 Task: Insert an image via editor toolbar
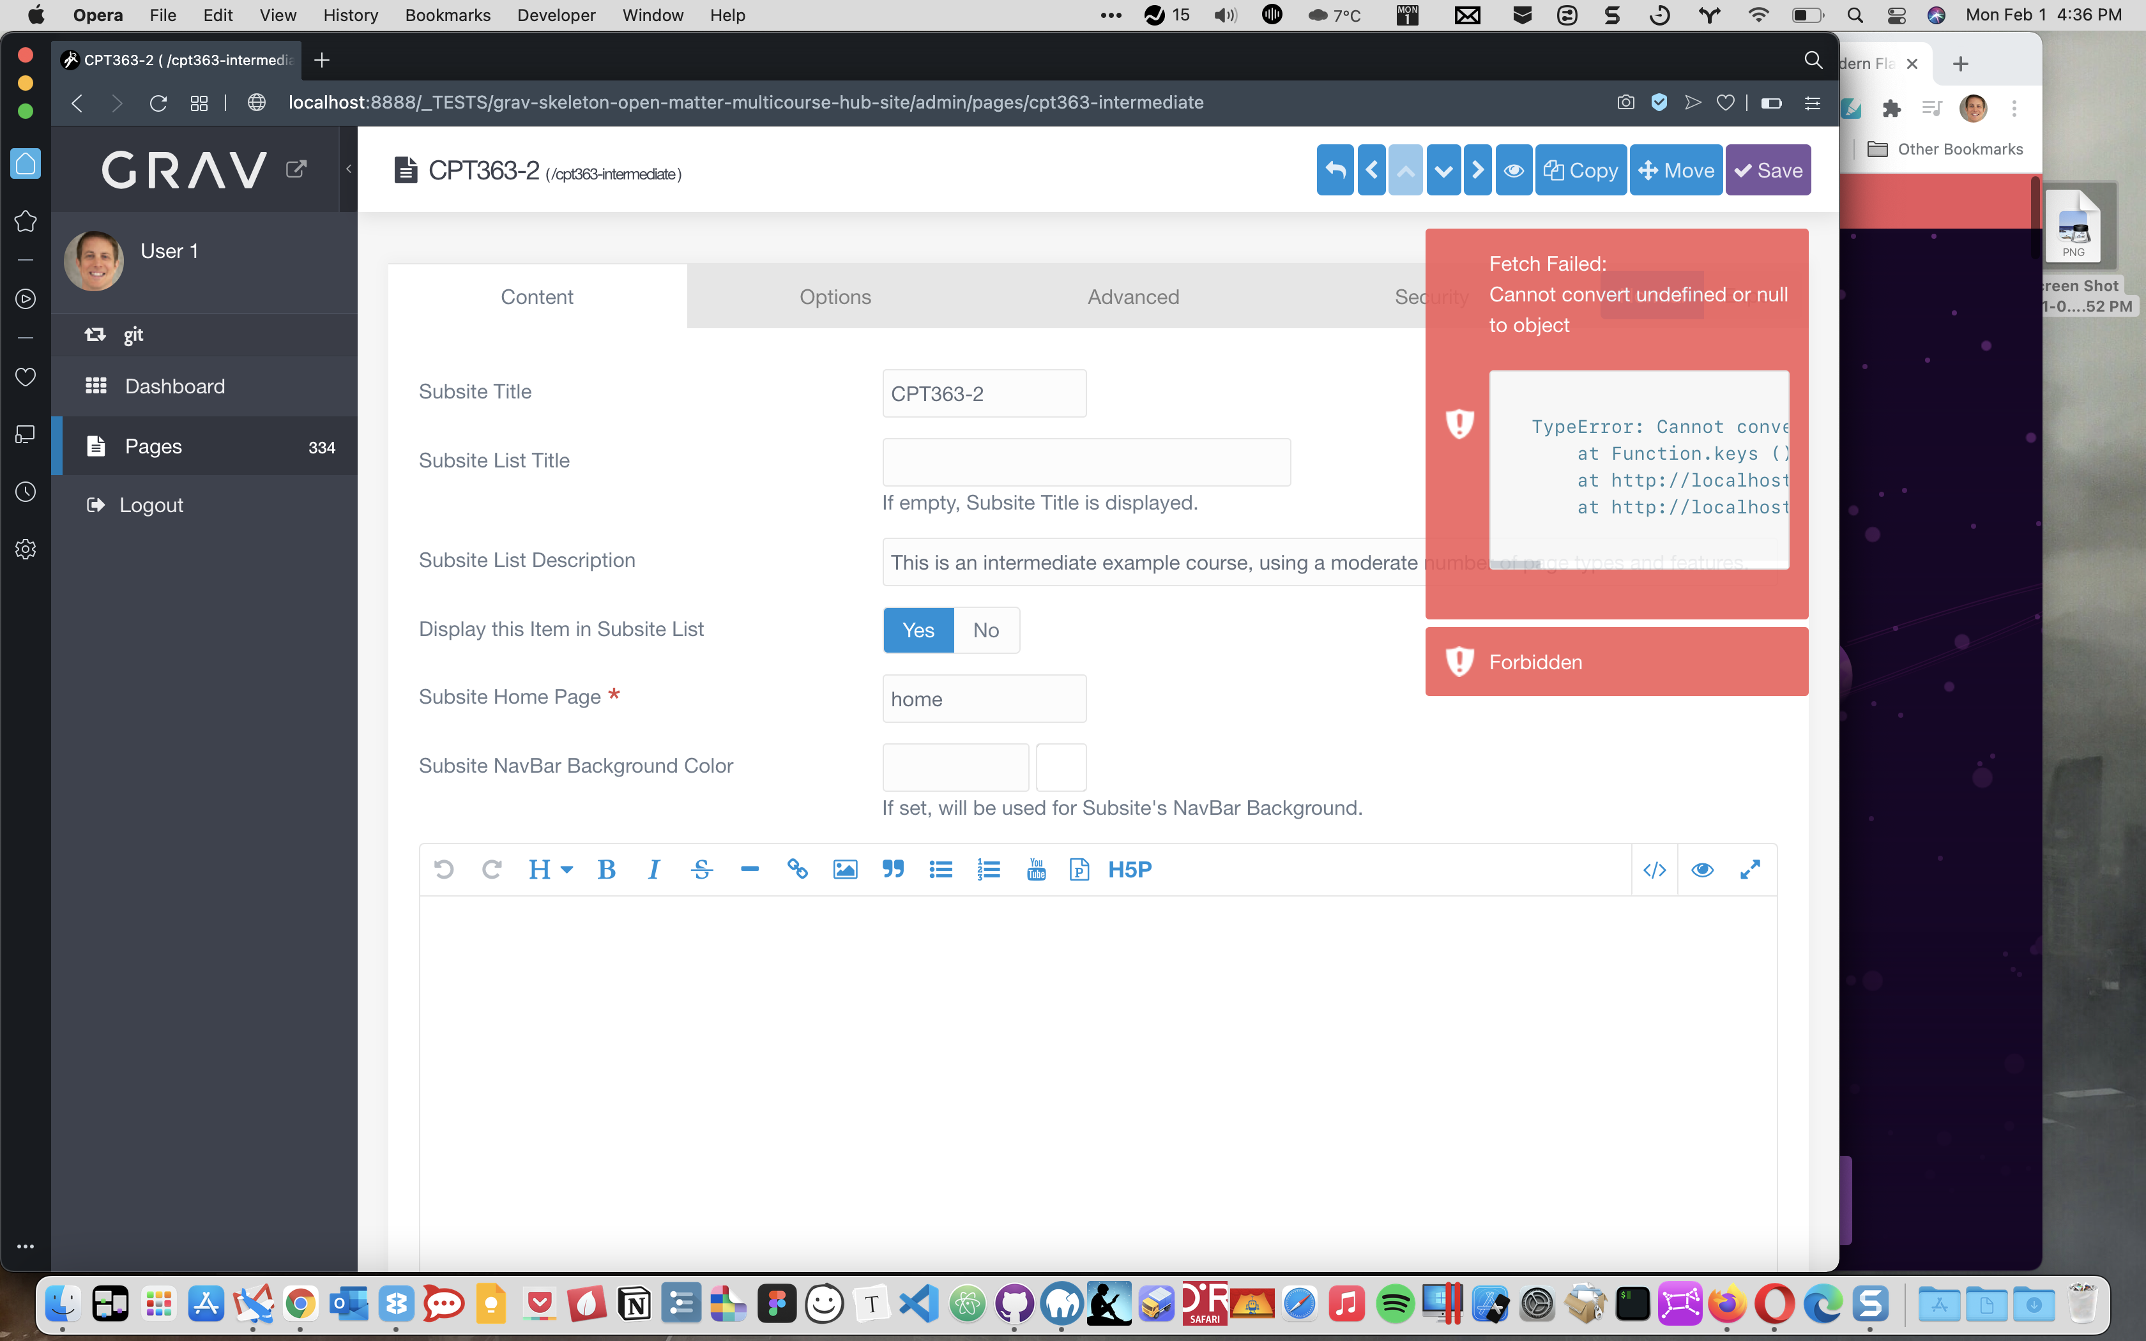(845, 869)
